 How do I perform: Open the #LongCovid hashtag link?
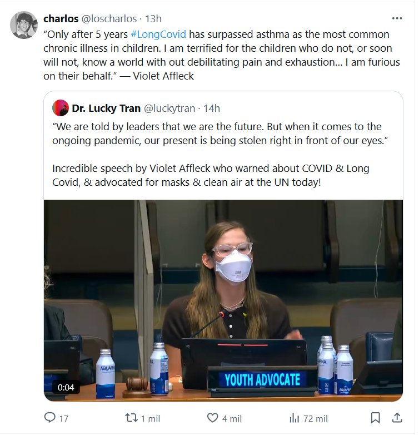tap(158, 34)
